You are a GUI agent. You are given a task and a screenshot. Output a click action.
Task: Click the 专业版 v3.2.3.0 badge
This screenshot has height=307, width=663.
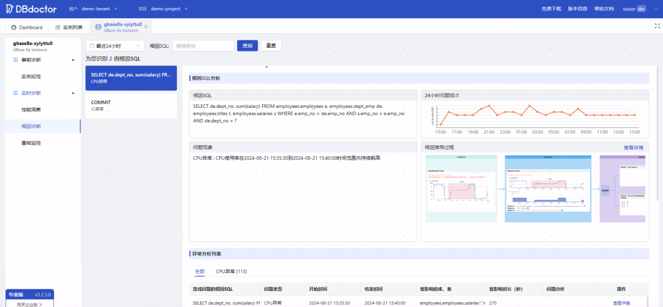click(x=29, y=294)
